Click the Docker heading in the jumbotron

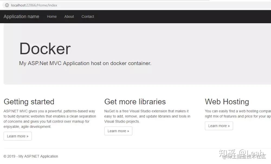45,49
